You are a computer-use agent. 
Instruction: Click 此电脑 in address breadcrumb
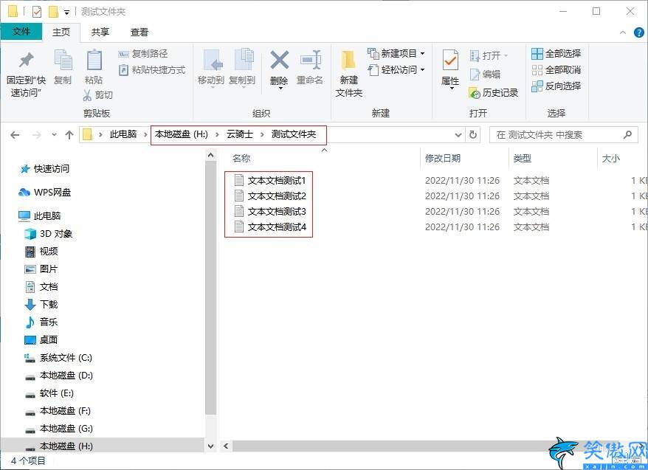click(123, 134)
